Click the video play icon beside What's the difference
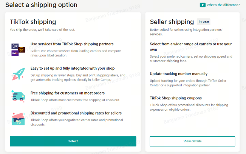Image resolution: width=246 pixels, height=154 pixels. 203,5
